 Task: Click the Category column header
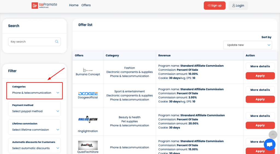point(112,56)
